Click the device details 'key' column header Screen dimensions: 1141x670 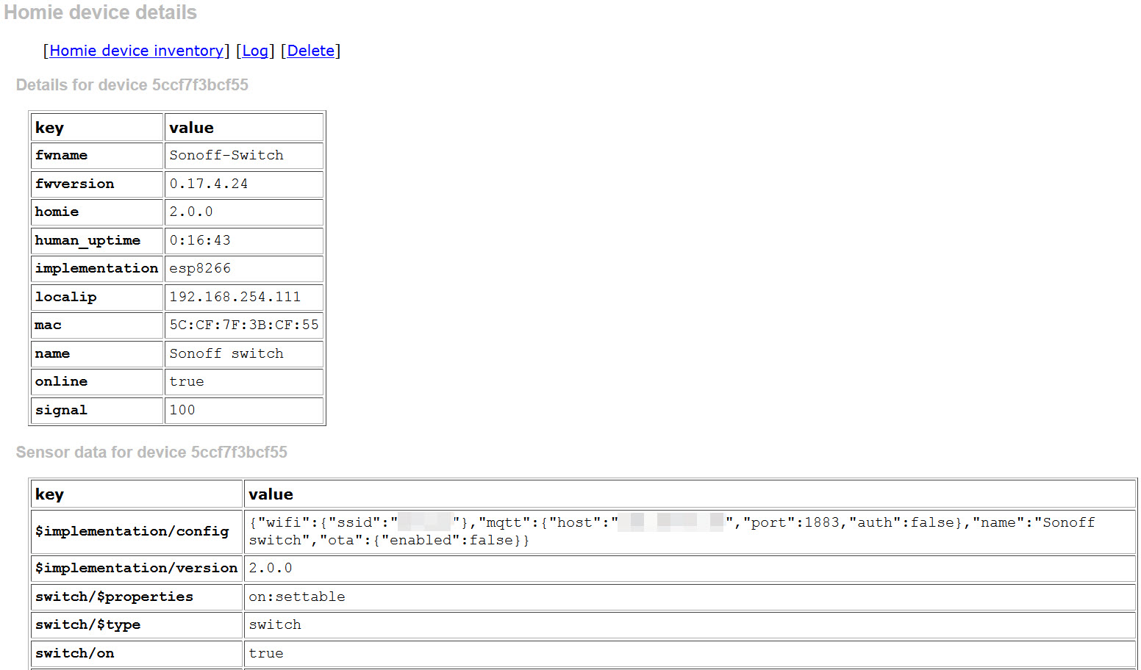pyautogui.click(x=97, y=128)
